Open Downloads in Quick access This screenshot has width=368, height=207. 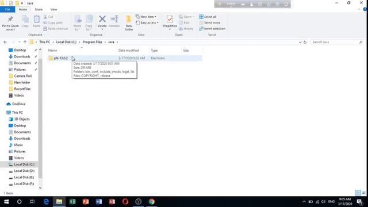[22, 56]
